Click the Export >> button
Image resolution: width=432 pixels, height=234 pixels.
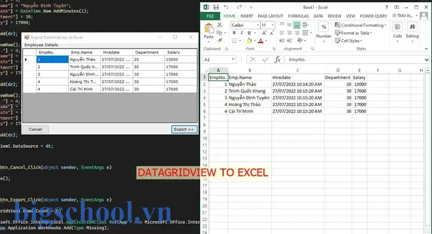[x=184, y=129]
